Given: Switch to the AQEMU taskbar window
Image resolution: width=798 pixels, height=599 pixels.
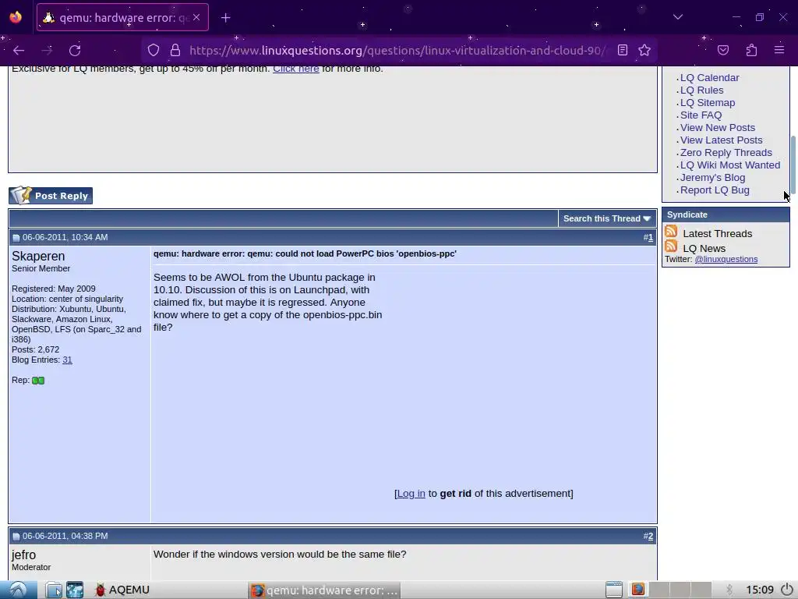Looking at the screenshot, I should pos(122,590).
